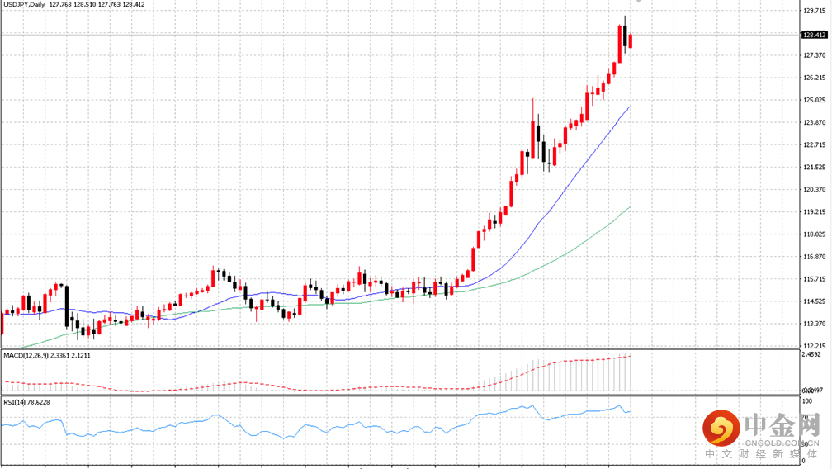Click the 129.715 price axis label
Viewport: 832px width, 469px height.
click(x=815, y=11)
